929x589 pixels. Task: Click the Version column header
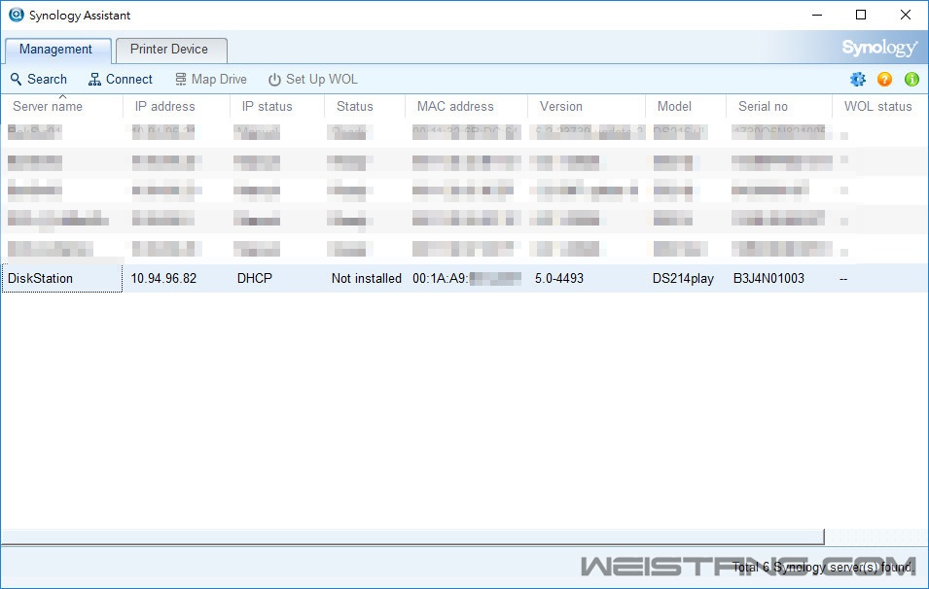(x=561, y=107)
